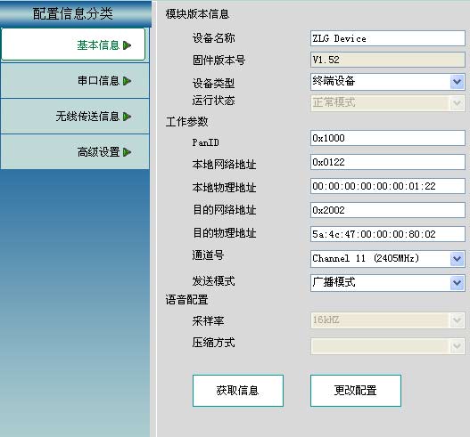470x437 pixels.
Task: Click the 终端设备 combo box value
Action: pyautogui.click(x=334, y=81)
